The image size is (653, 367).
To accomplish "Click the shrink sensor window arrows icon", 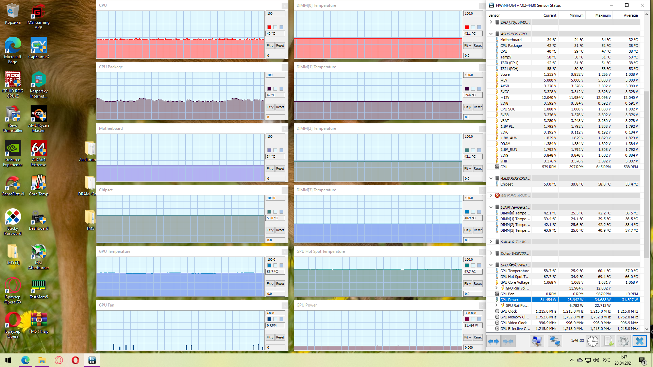I will [508, 341].
